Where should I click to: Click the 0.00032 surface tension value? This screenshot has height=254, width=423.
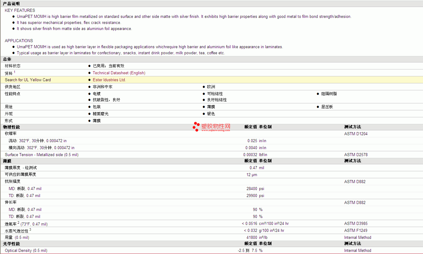[x=251, y=155]
